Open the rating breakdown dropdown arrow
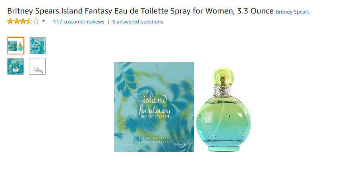Viewport: 348px width, 172px height. click(x=44, y=21)
